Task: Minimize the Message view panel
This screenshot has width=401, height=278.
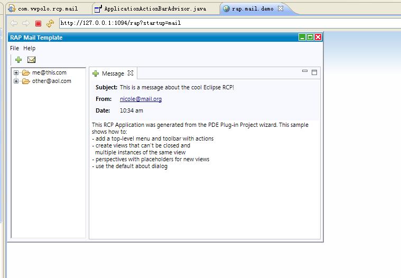Action: click(x=305, y=71)
